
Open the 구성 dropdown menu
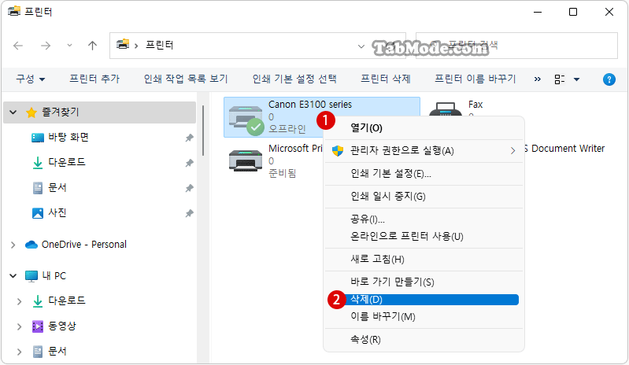pos(31,79)
